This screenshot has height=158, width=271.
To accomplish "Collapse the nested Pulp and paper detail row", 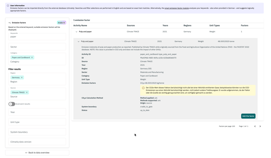I will (78, 42).
